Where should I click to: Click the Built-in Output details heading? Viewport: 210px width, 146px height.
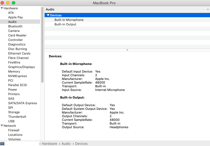click(72, 97)
